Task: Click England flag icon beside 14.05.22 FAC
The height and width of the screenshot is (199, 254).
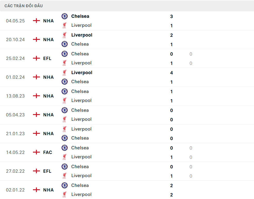Action: click(37, 152)
